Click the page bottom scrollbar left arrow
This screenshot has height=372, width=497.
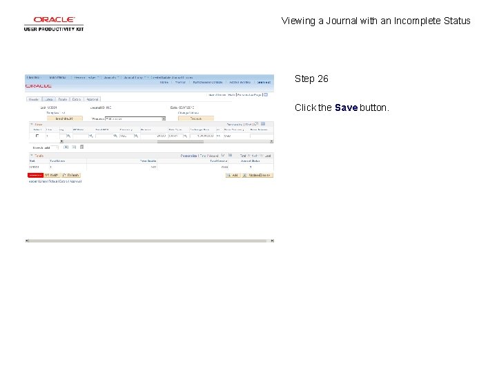[x=27, y=241]
